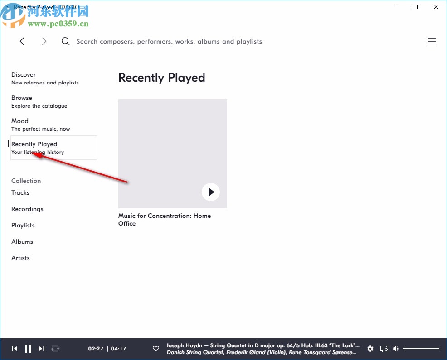Screen dimensions: 447x360
Task: Add current track to favorites with heart
Action: 156,349
